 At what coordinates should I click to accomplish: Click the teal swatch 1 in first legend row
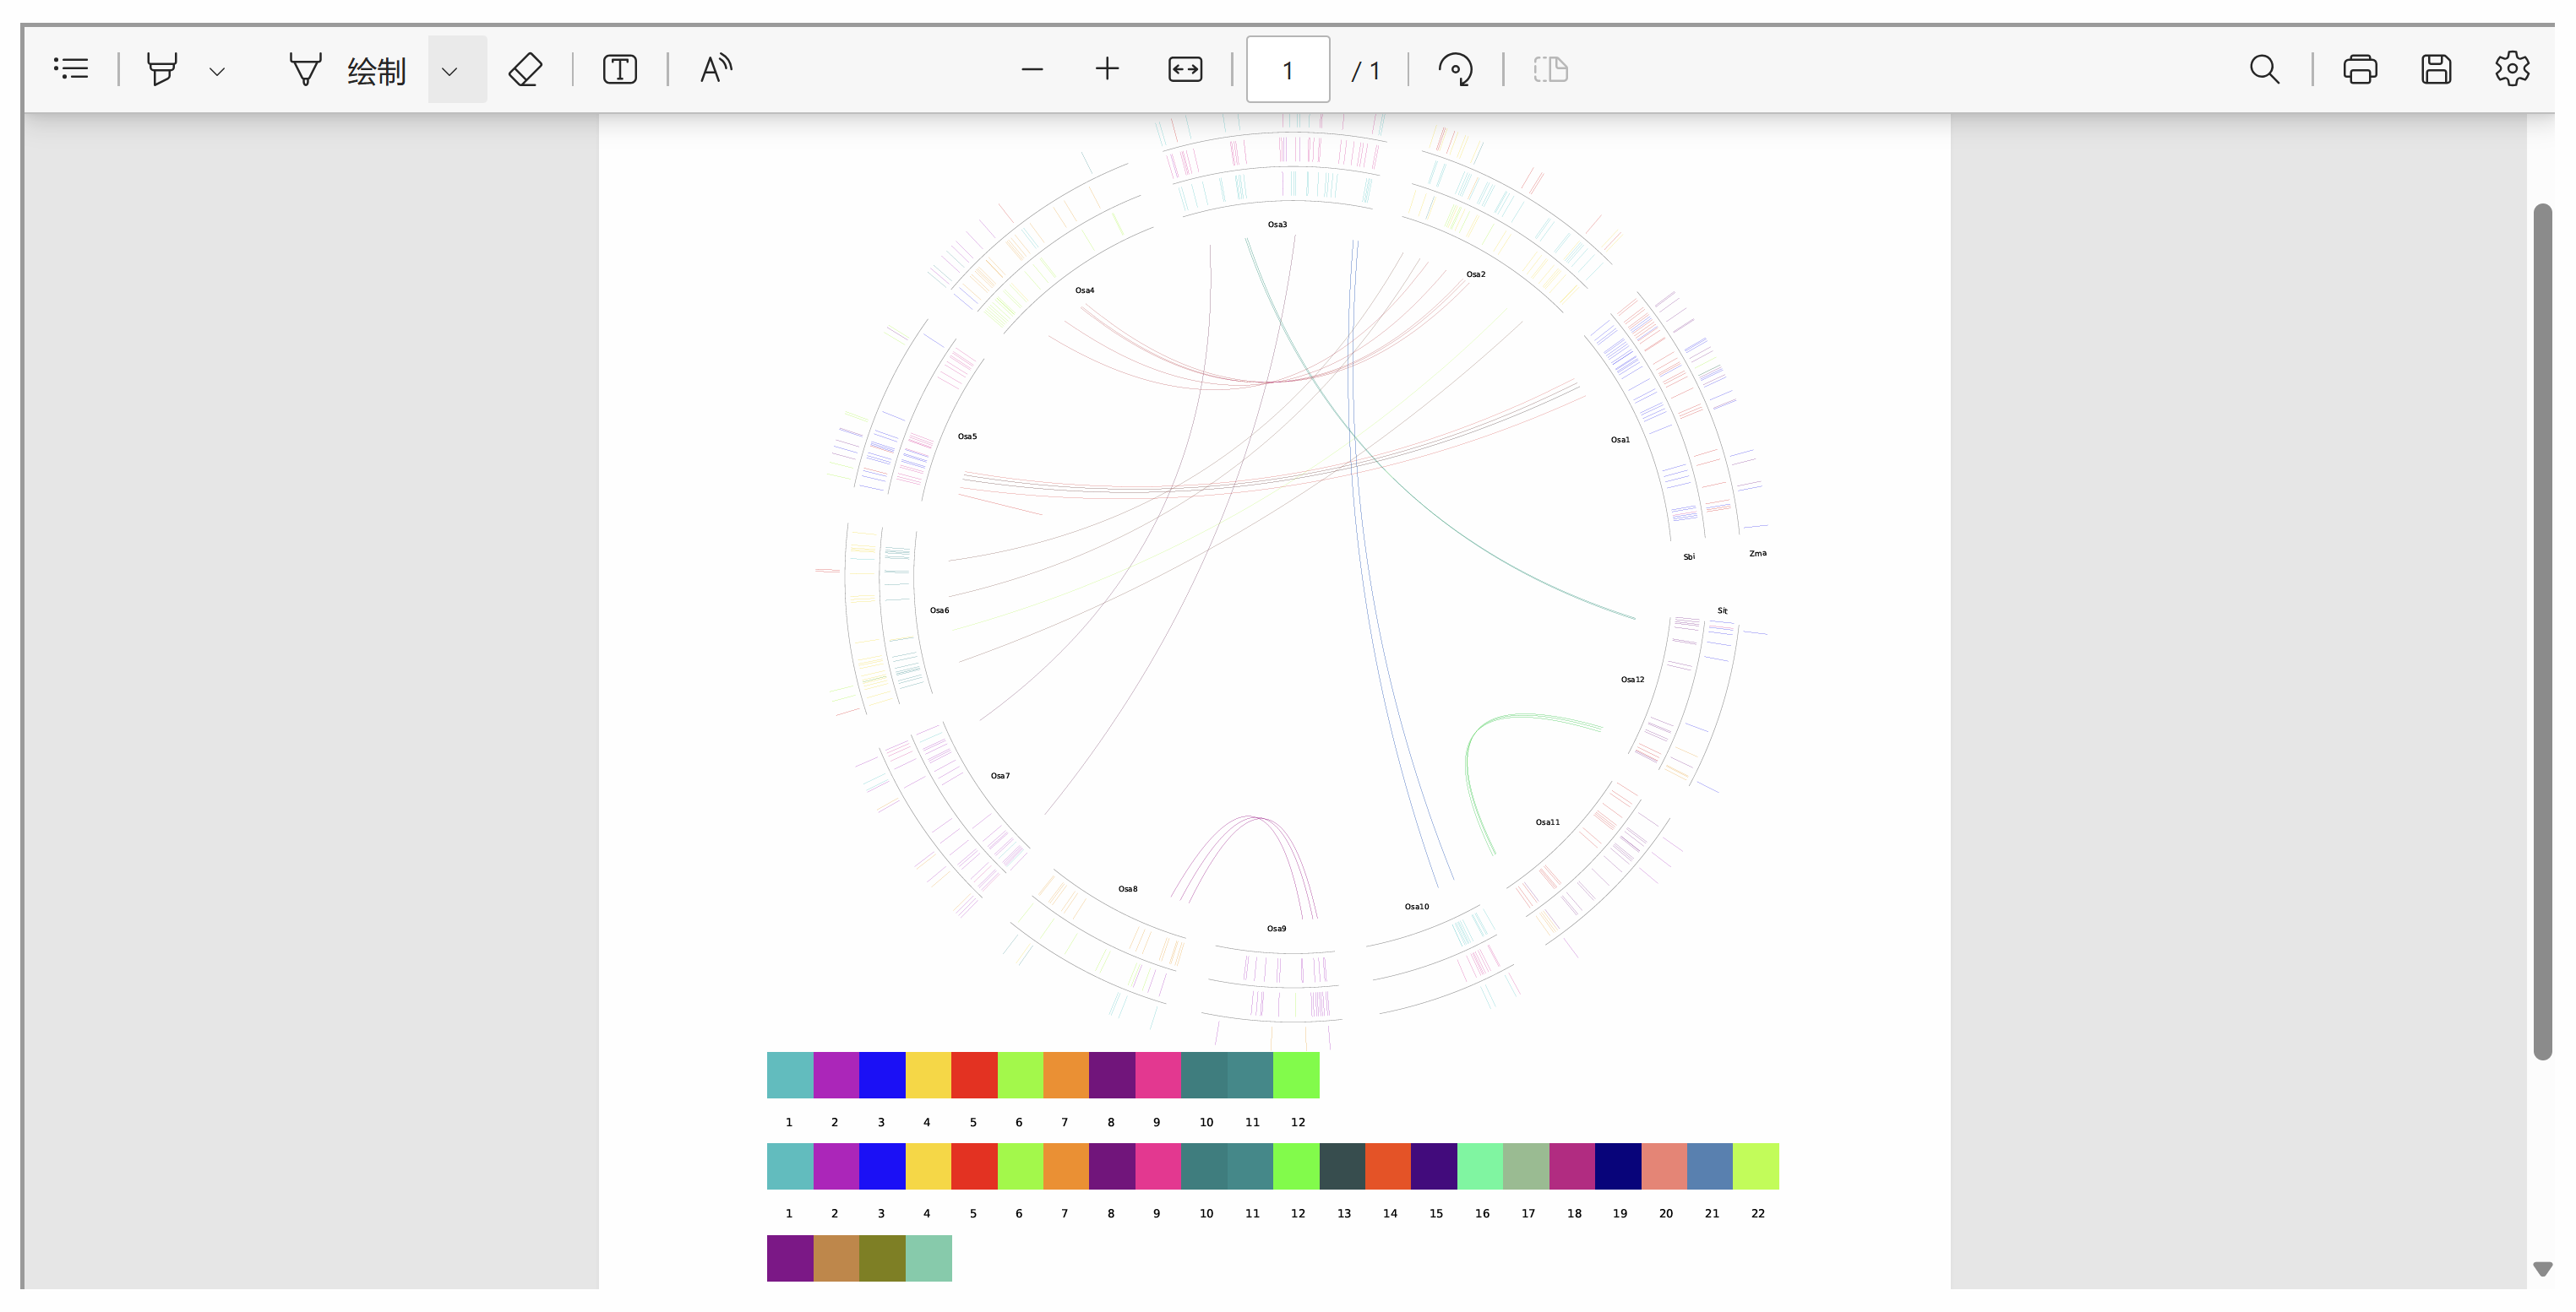click(x=790, y=1075)
